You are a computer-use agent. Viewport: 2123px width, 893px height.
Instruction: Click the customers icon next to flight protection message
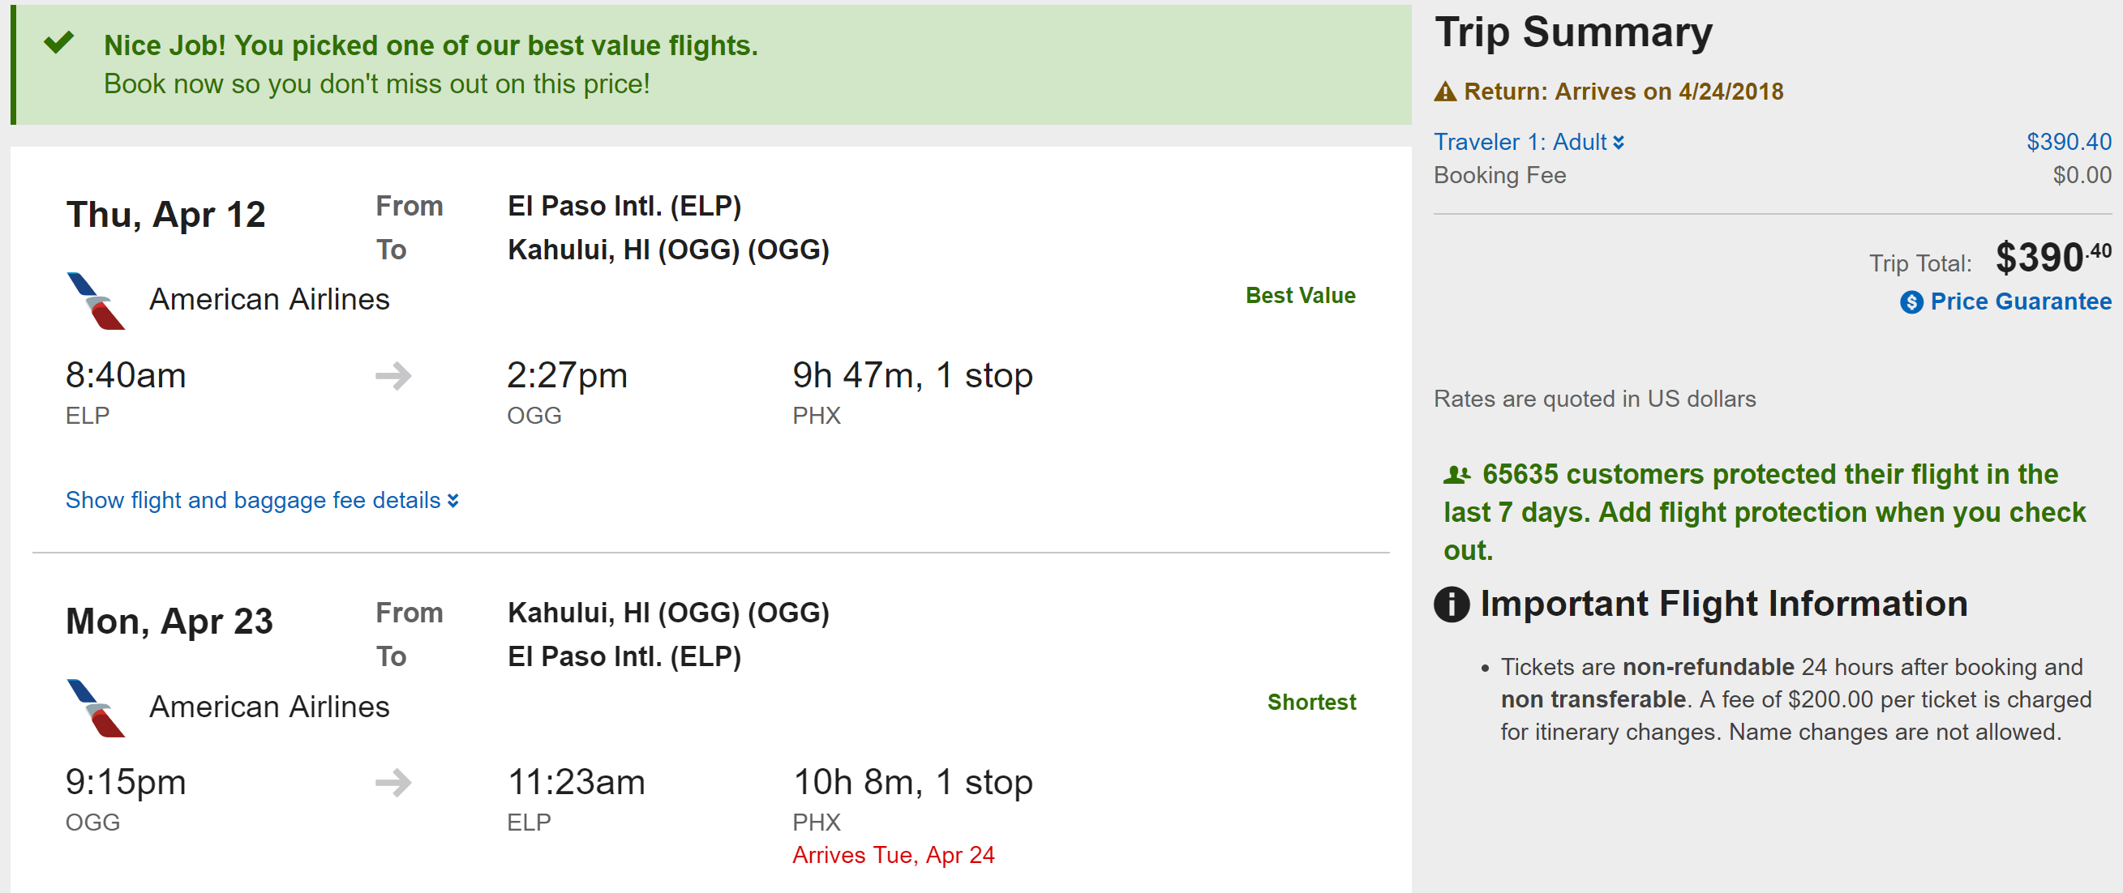(1456, 475)
